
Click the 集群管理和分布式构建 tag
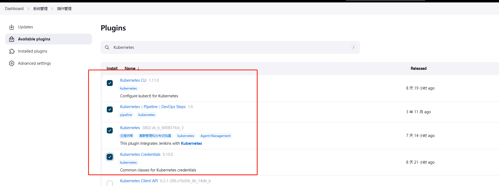coord(155,136)
